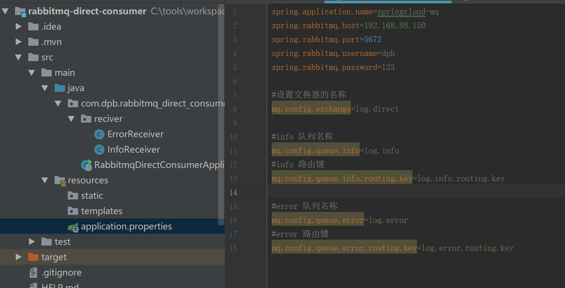Viewport: 565px width, 288px height.
Task: Click the host value 192.168.88.150
Action: click(x=395, y=26)
